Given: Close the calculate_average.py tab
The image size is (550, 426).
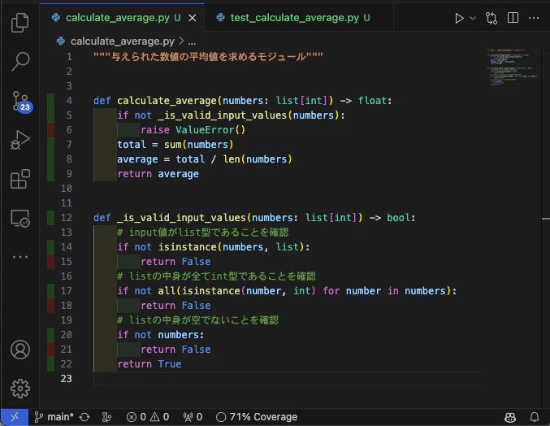Looking at the screenshot, I should [193, 18].
